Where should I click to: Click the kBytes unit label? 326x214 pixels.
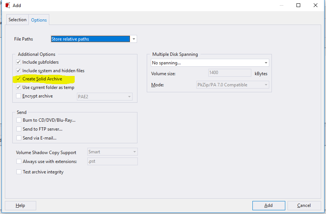[x=261, y=74]
